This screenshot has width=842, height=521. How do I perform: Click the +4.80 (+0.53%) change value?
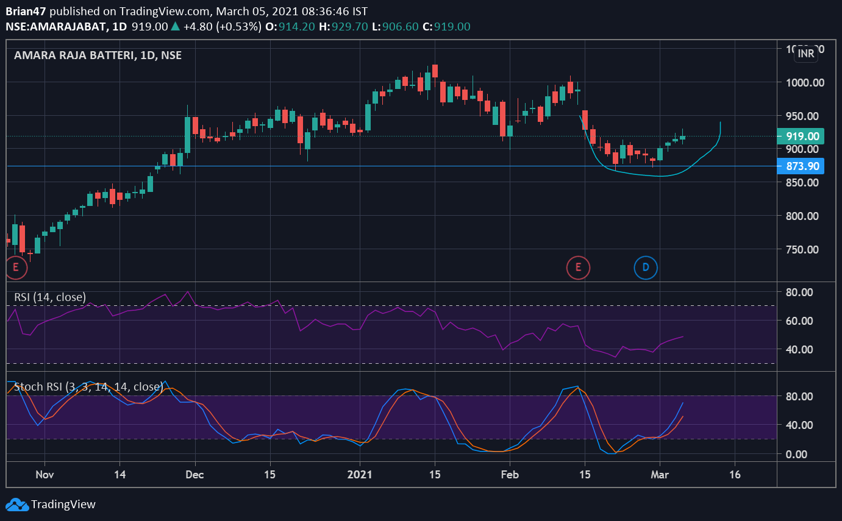point(222,27)
